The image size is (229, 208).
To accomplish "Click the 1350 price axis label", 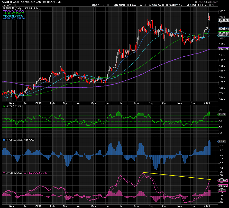I will tap(222, 66).
